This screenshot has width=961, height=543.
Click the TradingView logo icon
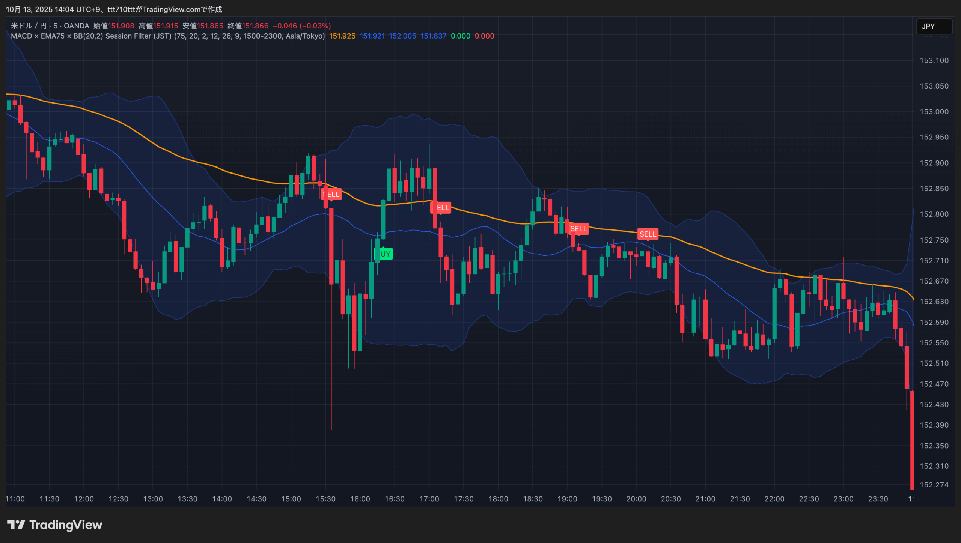tap(16, 525)
